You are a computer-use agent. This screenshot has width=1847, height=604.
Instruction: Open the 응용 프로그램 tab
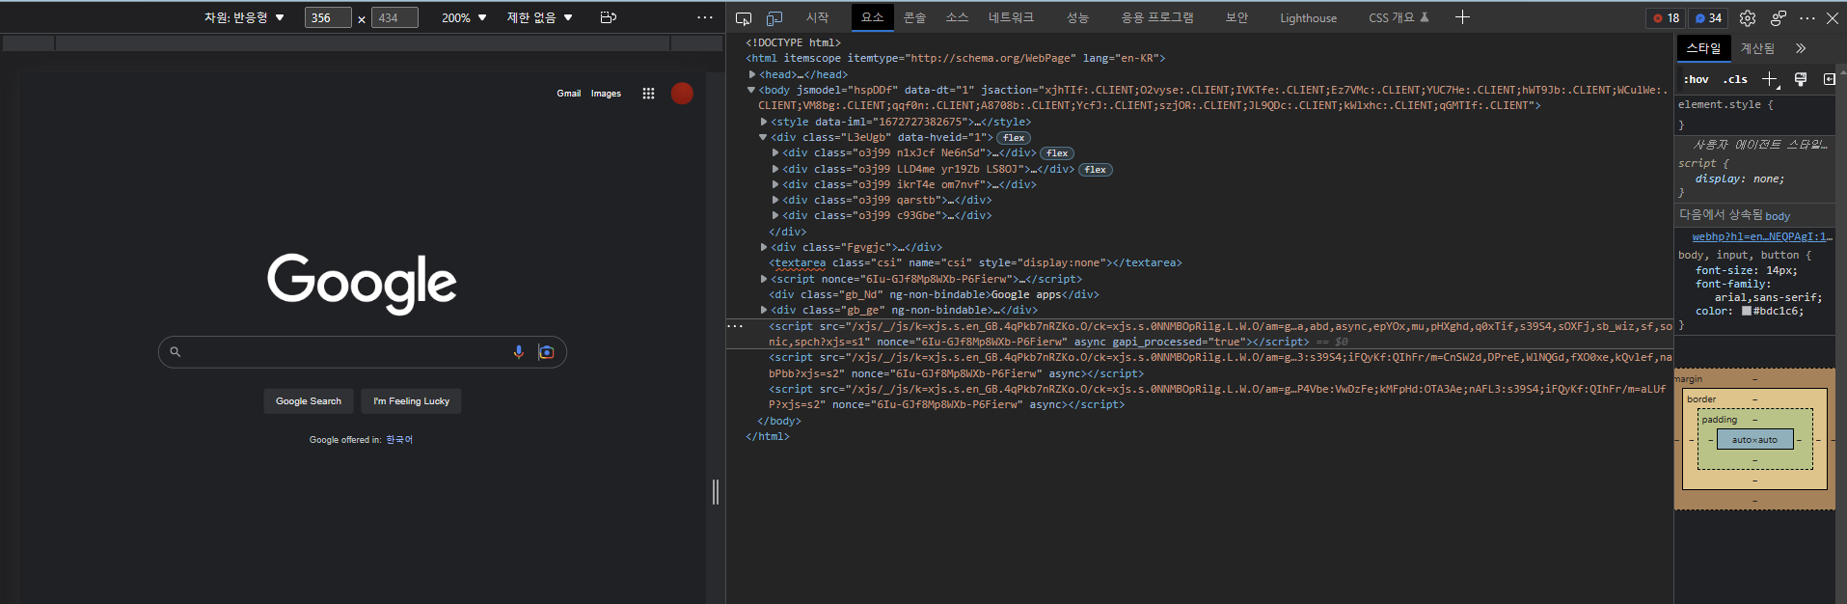tap(1157, 17)
